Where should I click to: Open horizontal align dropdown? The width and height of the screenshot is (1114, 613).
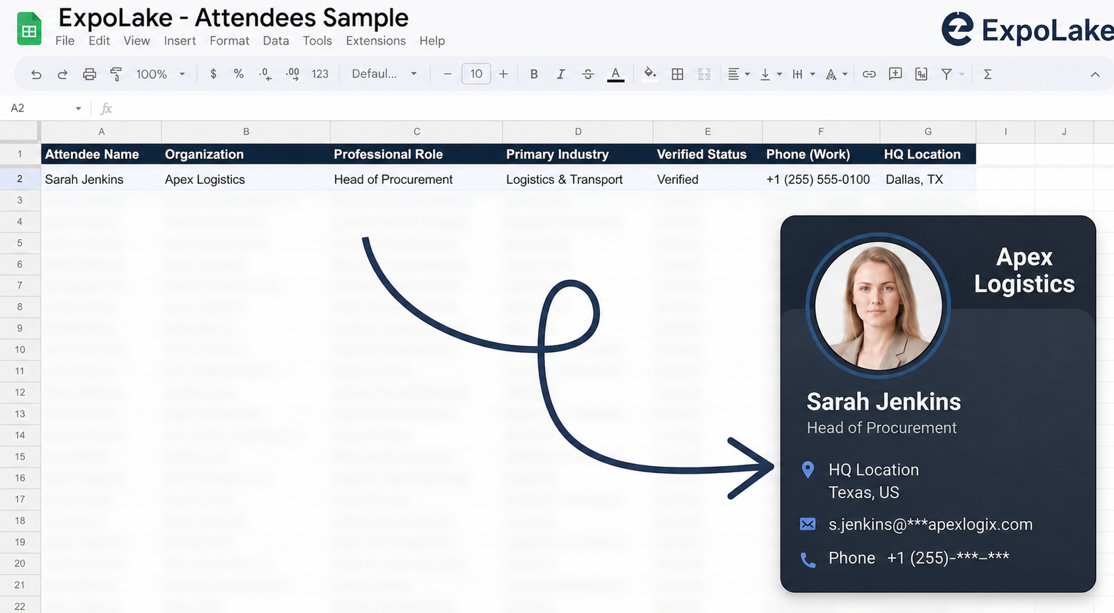point(739,74)
